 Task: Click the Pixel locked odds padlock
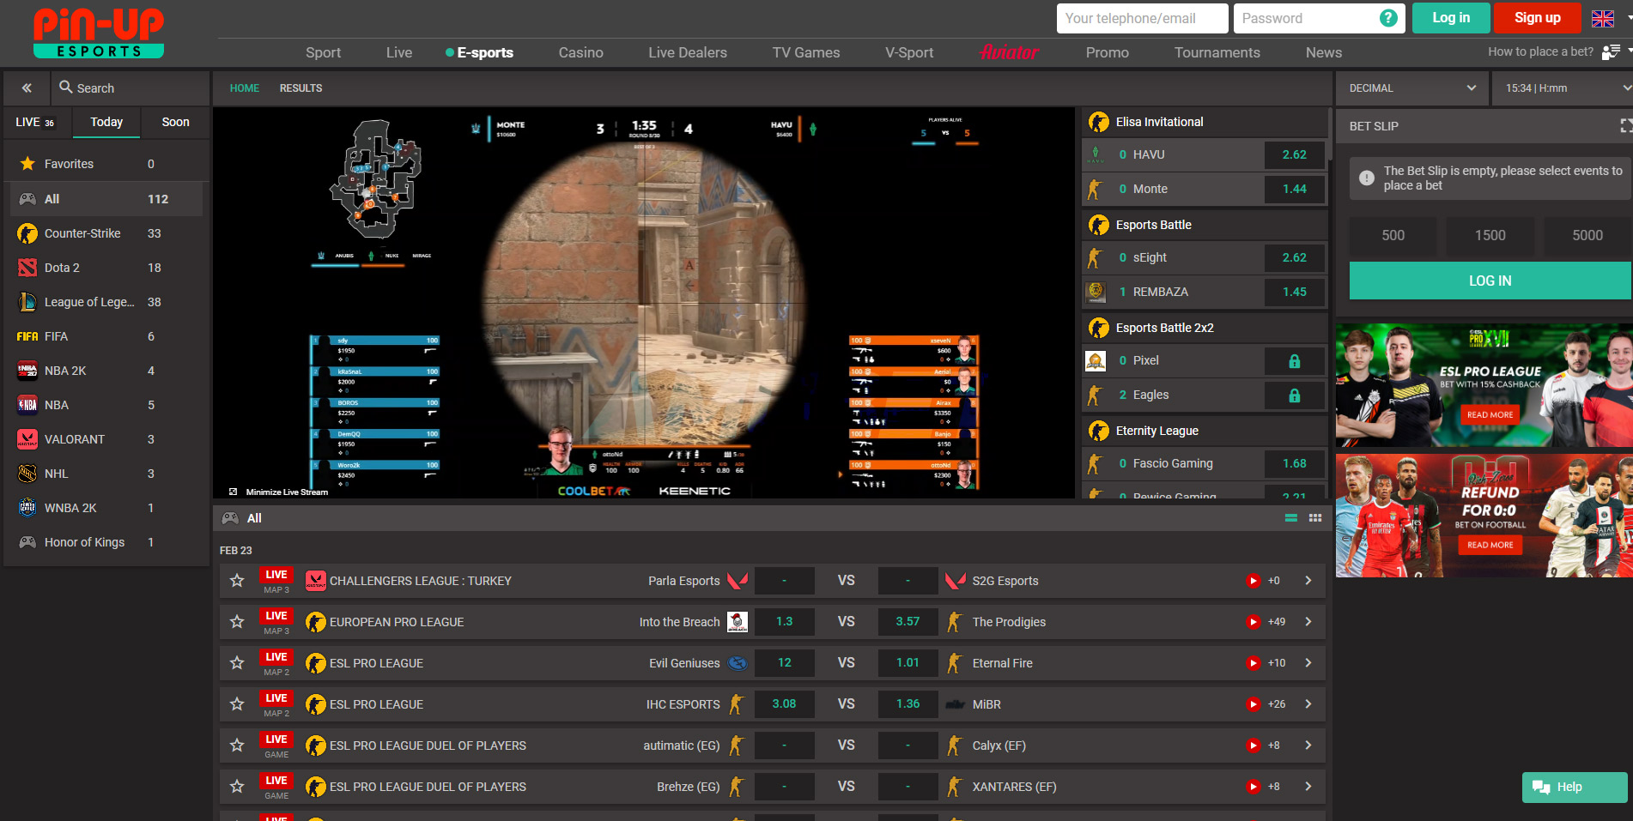(1295, 361)
